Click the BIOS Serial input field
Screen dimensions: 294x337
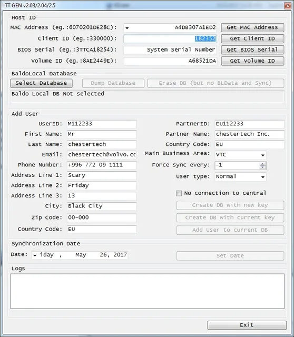coord(170,50)
